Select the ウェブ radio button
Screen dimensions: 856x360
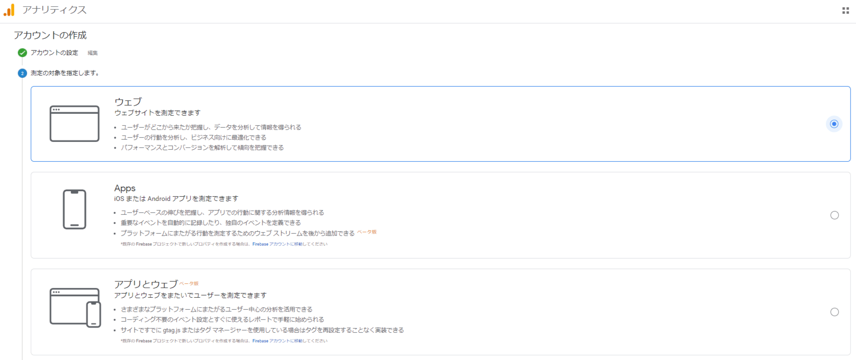click(x=834, y=124)
